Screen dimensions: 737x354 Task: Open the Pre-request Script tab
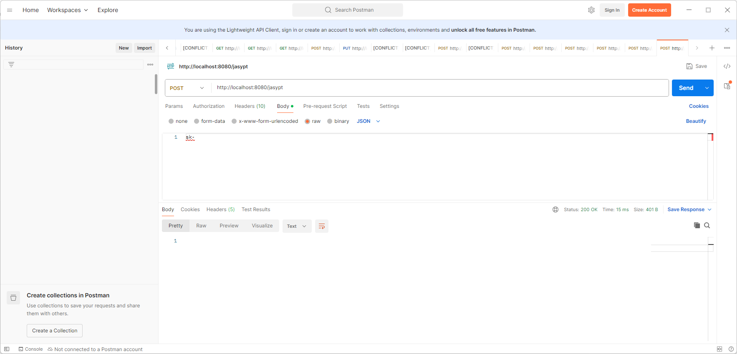coord(325,106)
